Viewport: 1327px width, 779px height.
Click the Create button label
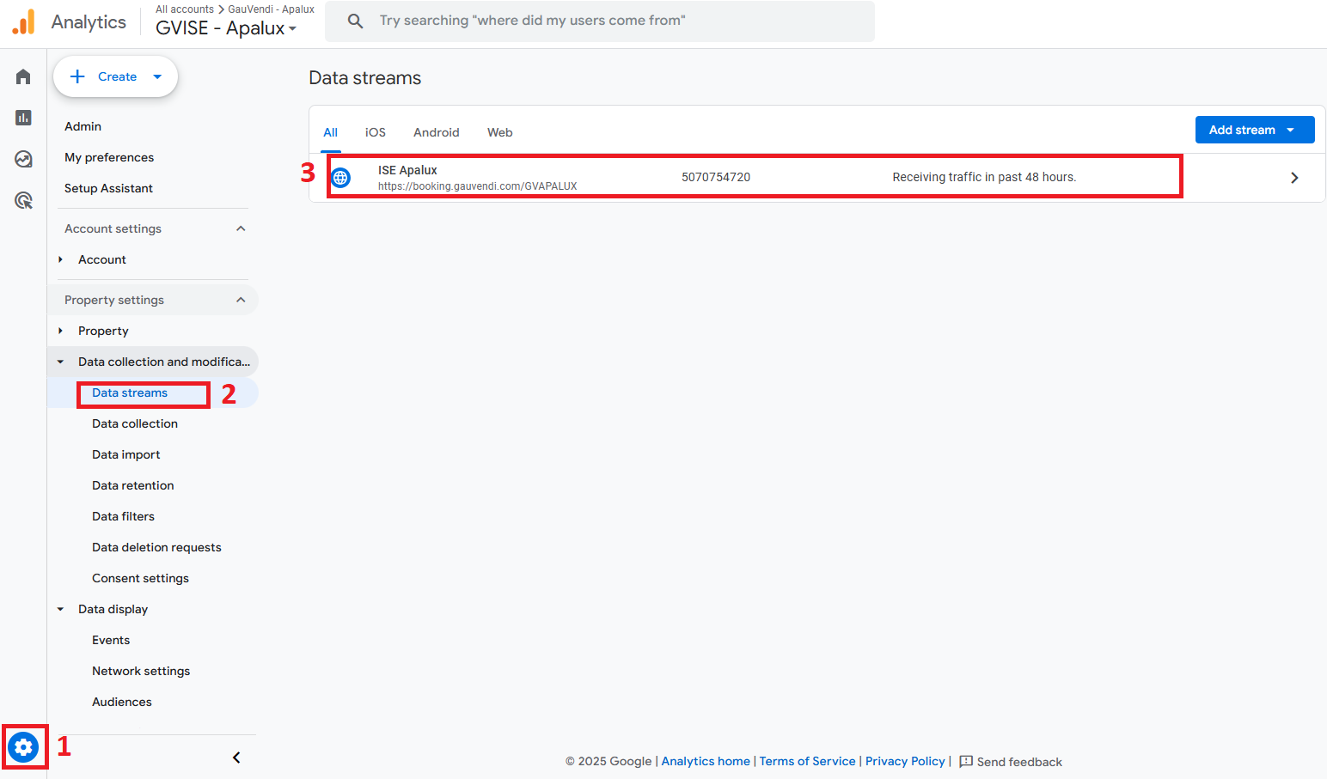click(x=117, y=76)
